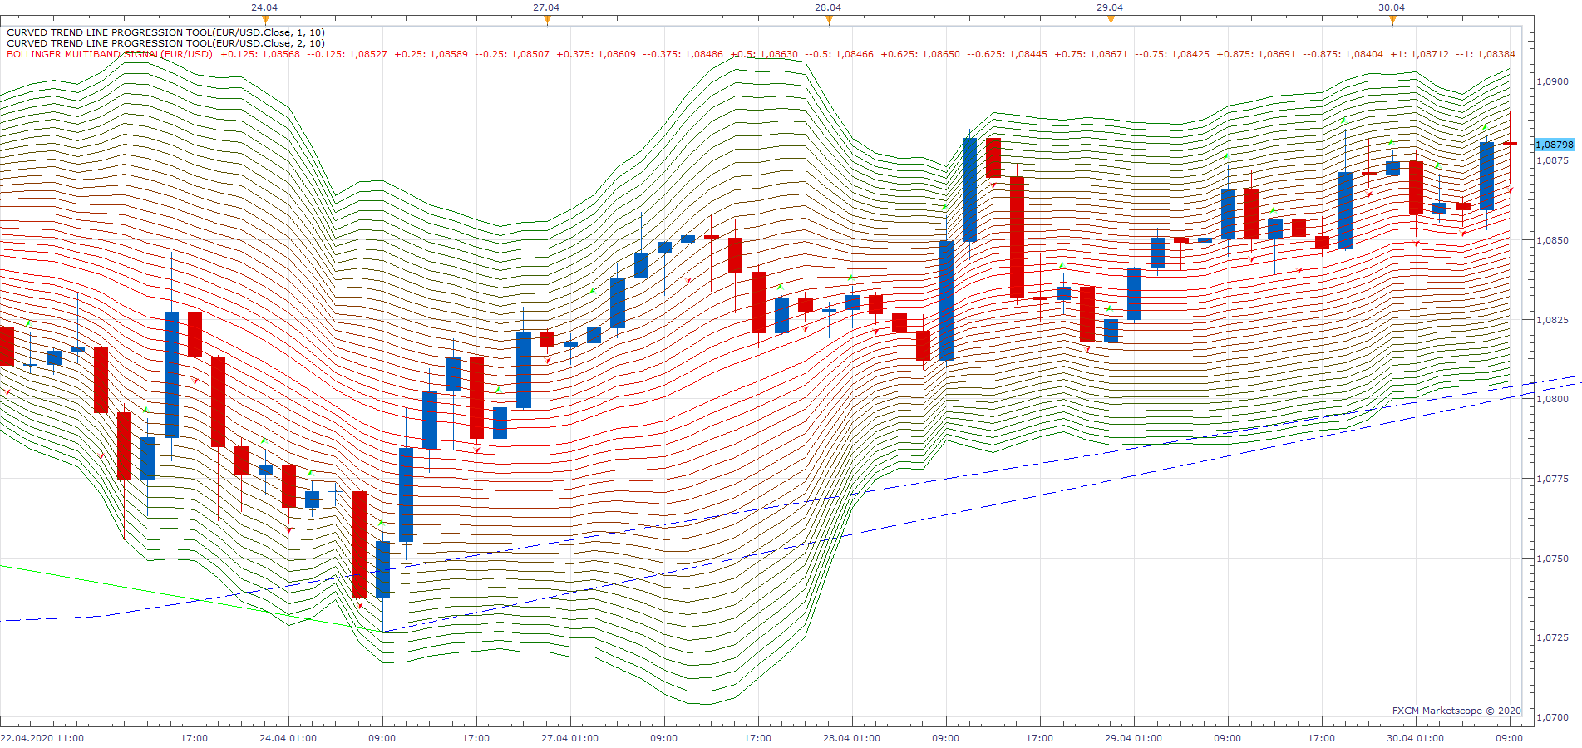Click the 22.04.2020 11:00 time axis label
The width and height of the screenshot is (1582, 748).
point(42,738)
